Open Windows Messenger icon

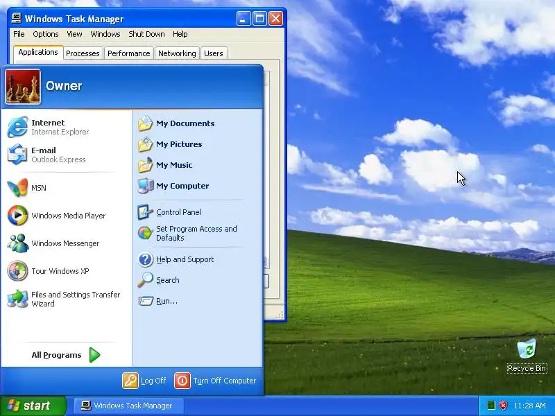pos(17,243)
